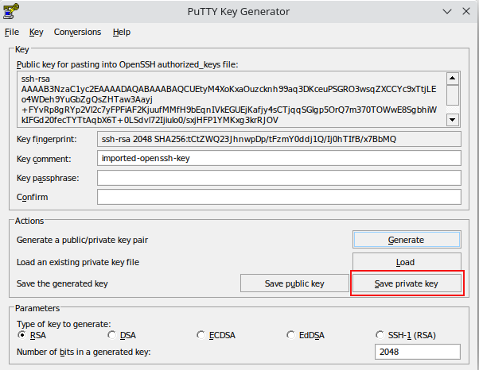Click the Key fingerprint field
The height and width of the screenshot is (370, 479).
279,139
